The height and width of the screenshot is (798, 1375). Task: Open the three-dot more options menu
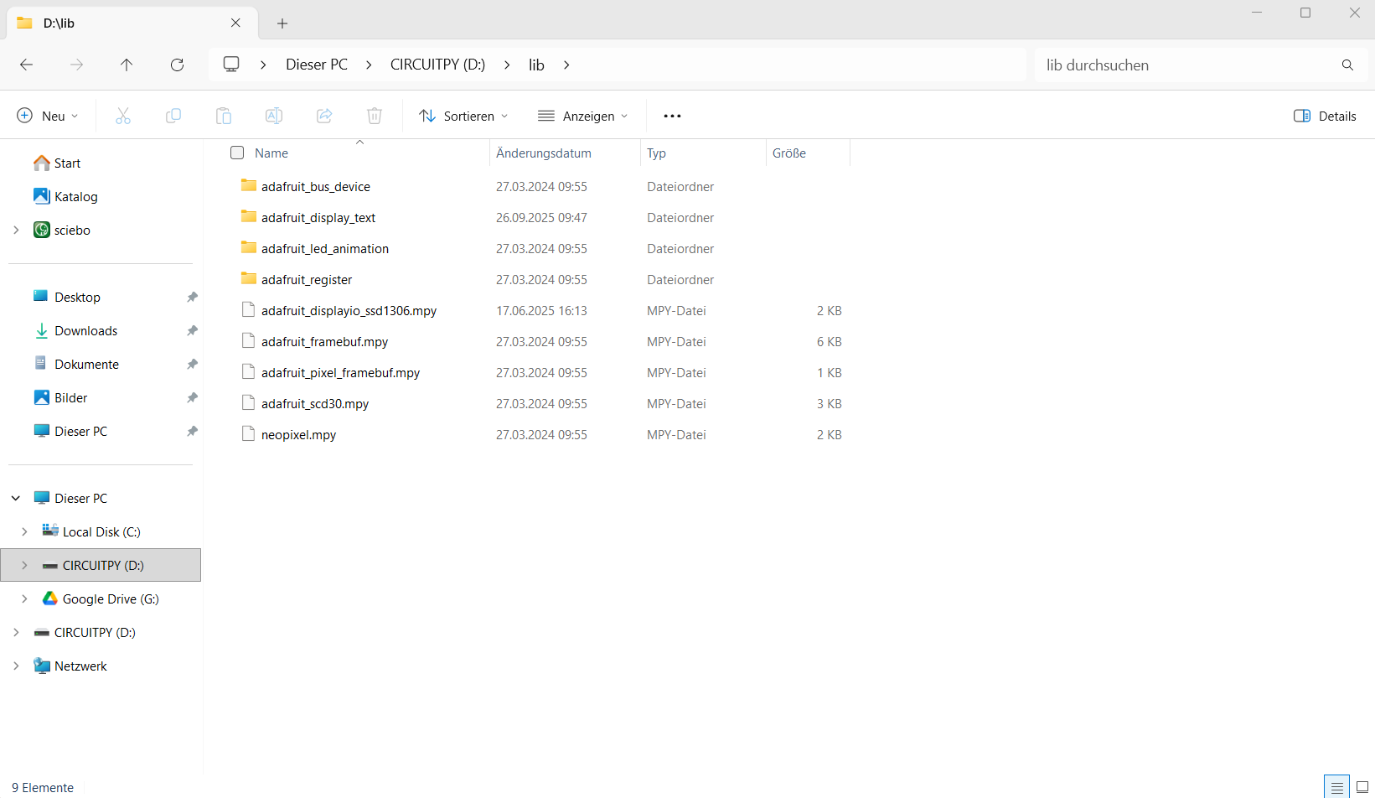tap(672, 116)
